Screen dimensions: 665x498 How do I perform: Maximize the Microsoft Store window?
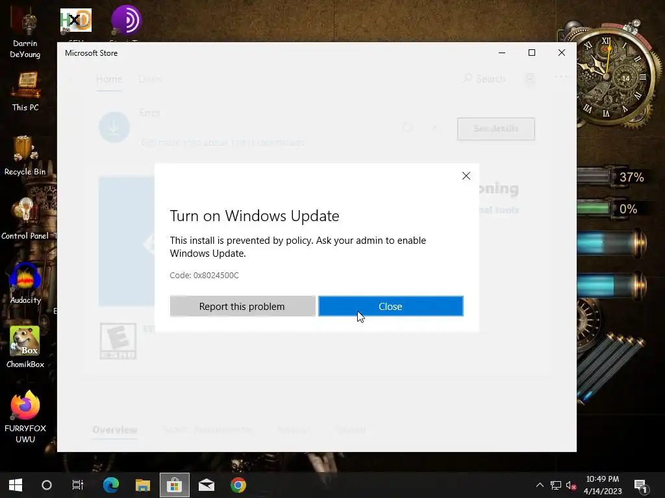(532, 53)
